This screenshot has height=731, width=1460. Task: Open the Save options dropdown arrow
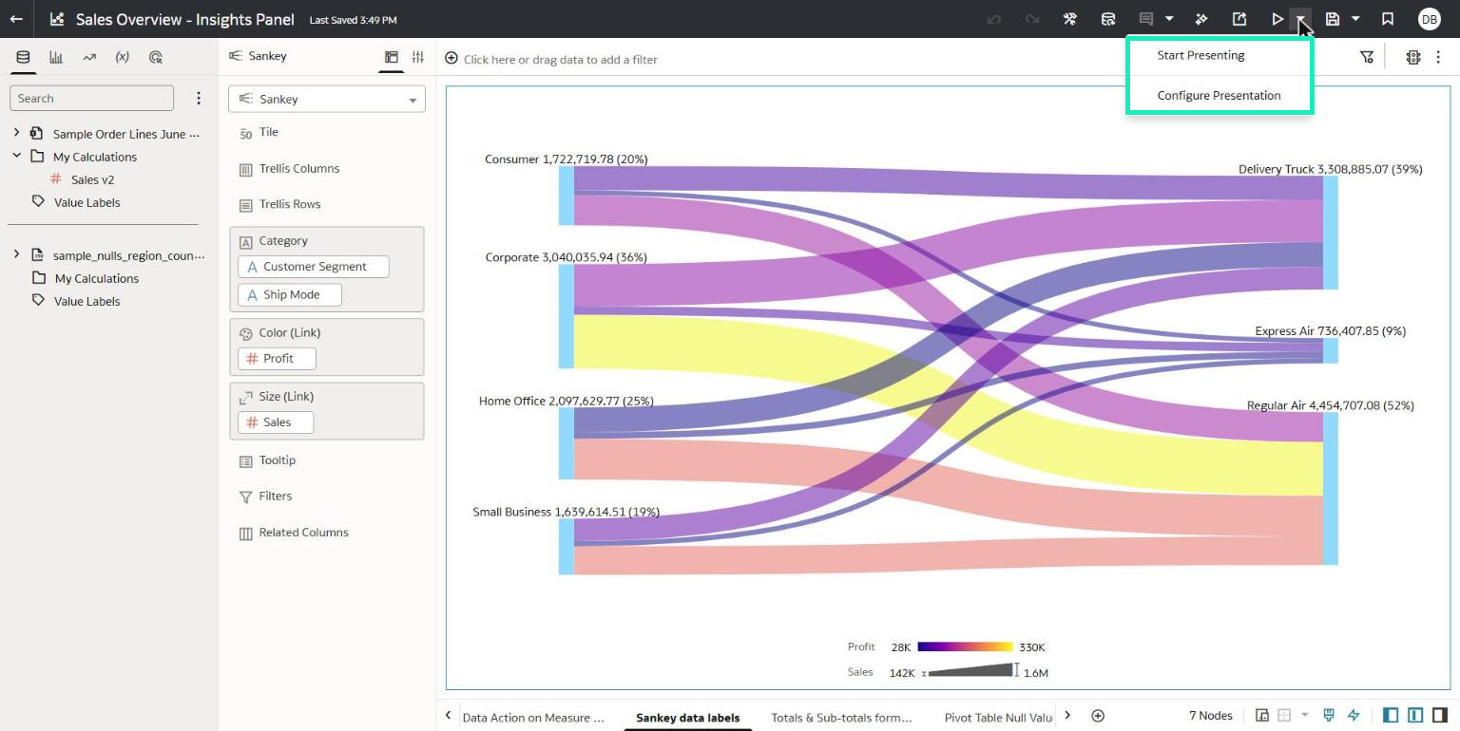[x=1355, y=19]
